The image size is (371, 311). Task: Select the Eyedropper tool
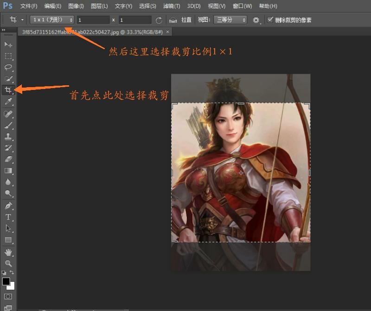(x=8, y=102)
